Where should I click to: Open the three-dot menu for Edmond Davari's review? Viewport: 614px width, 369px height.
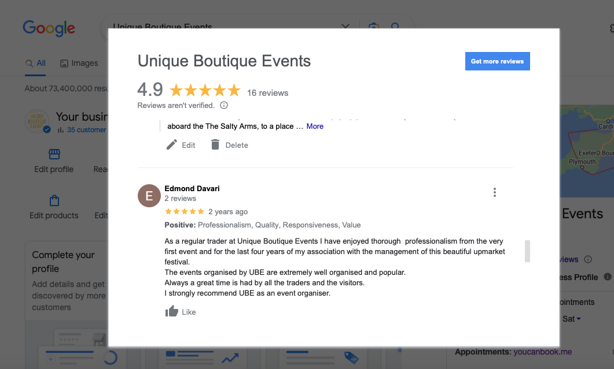pos(495,192)
